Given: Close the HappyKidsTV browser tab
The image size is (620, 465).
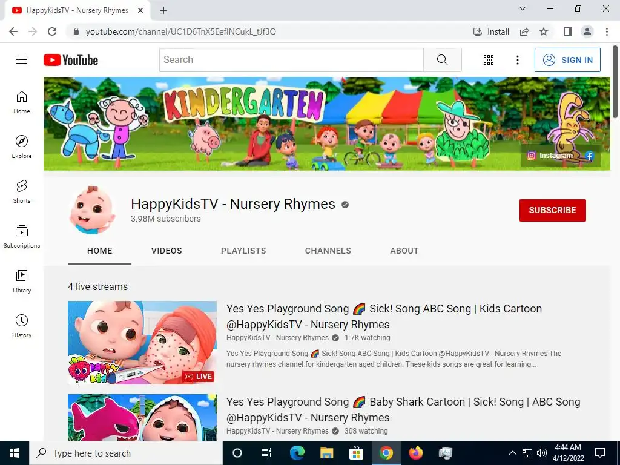Looking at the screenshot, I should click(x=140, y=10).
